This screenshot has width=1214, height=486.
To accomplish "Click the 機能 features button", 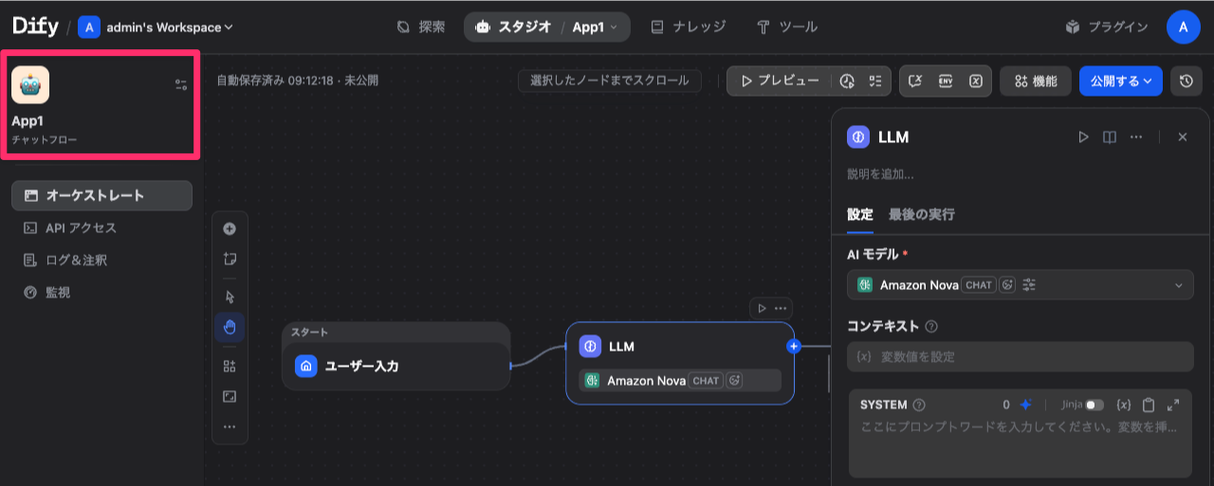I will (1036, 81).
